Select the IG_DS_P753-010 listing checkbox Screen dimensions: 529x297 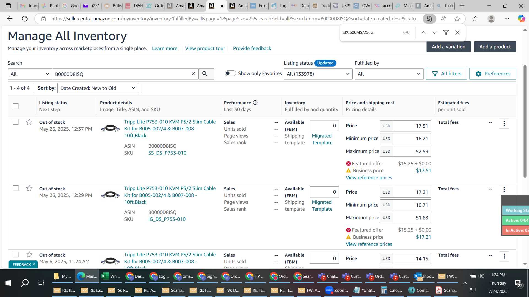(x=16, y=188)
